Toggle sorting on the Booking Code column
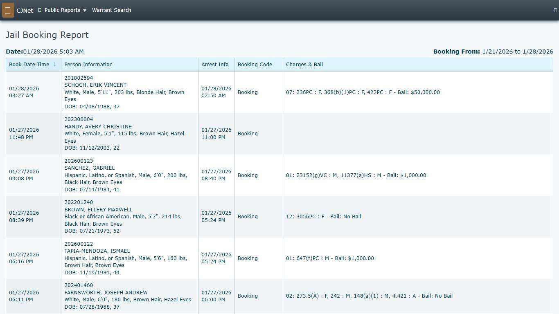Image resolution: width=559 pixels, height=314 pixels. 255,64
